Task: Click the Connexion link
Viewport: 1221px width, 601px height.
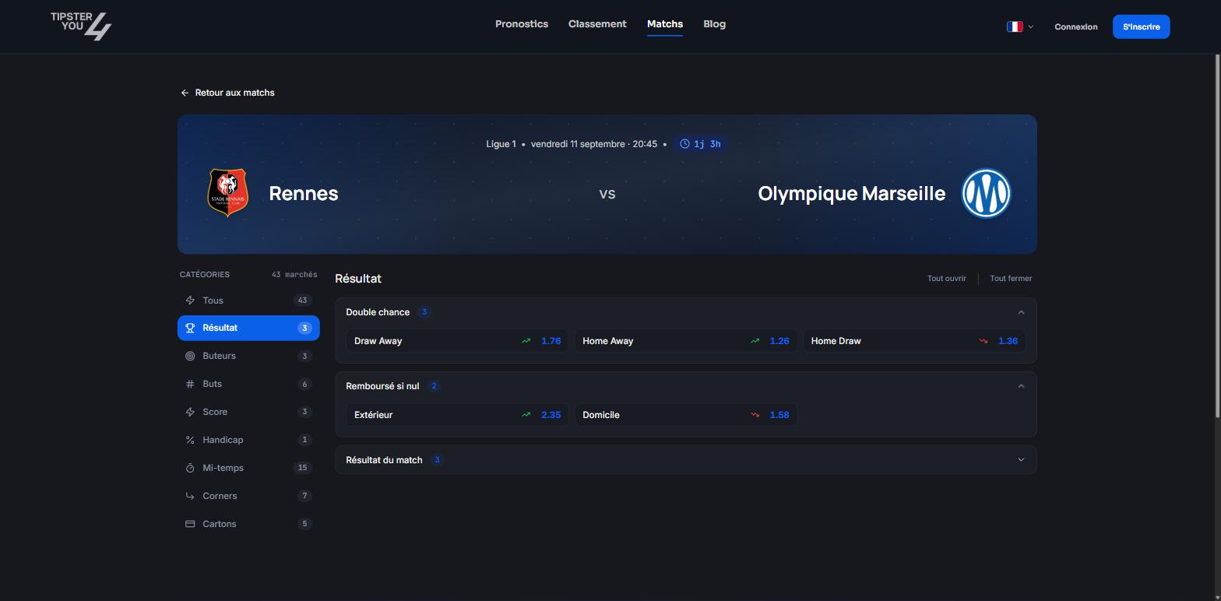Action: click(1076, 26)
